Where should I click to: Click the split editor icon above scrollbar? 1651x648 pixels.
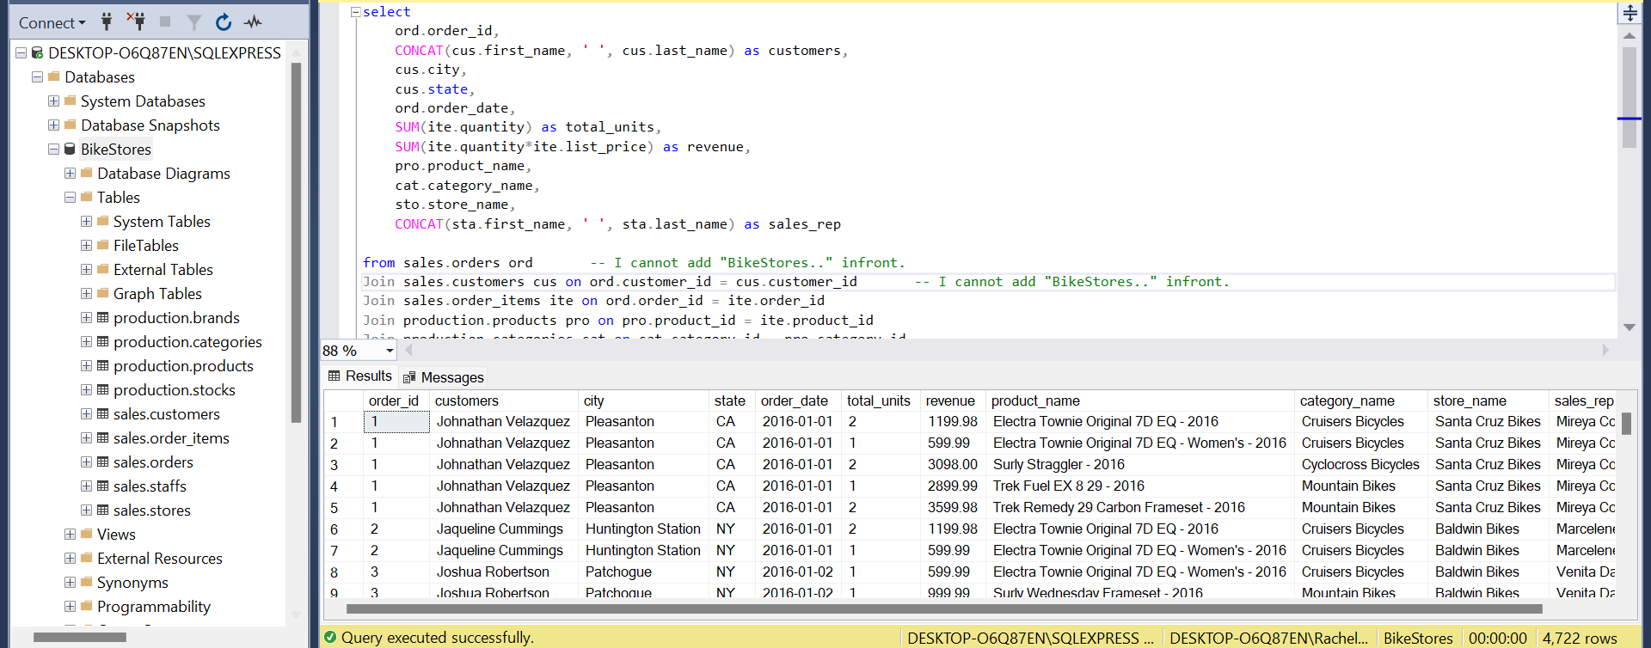1630,13
